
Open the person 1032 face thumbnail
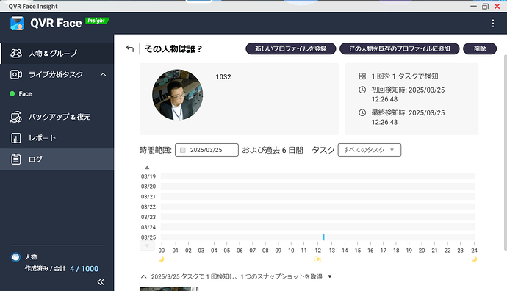[x=178, y=95]
